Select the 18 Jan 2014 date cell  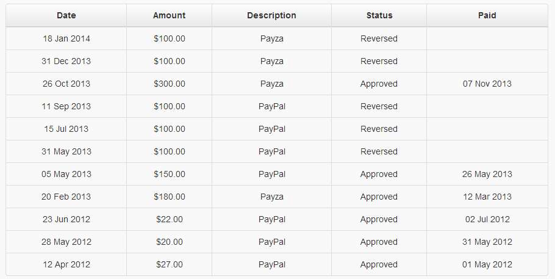tap(66, 38)
